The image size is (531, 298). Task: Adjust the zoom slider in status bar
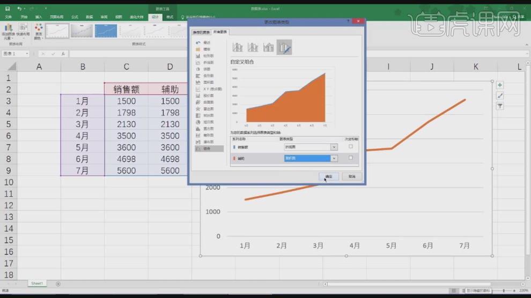504,290
